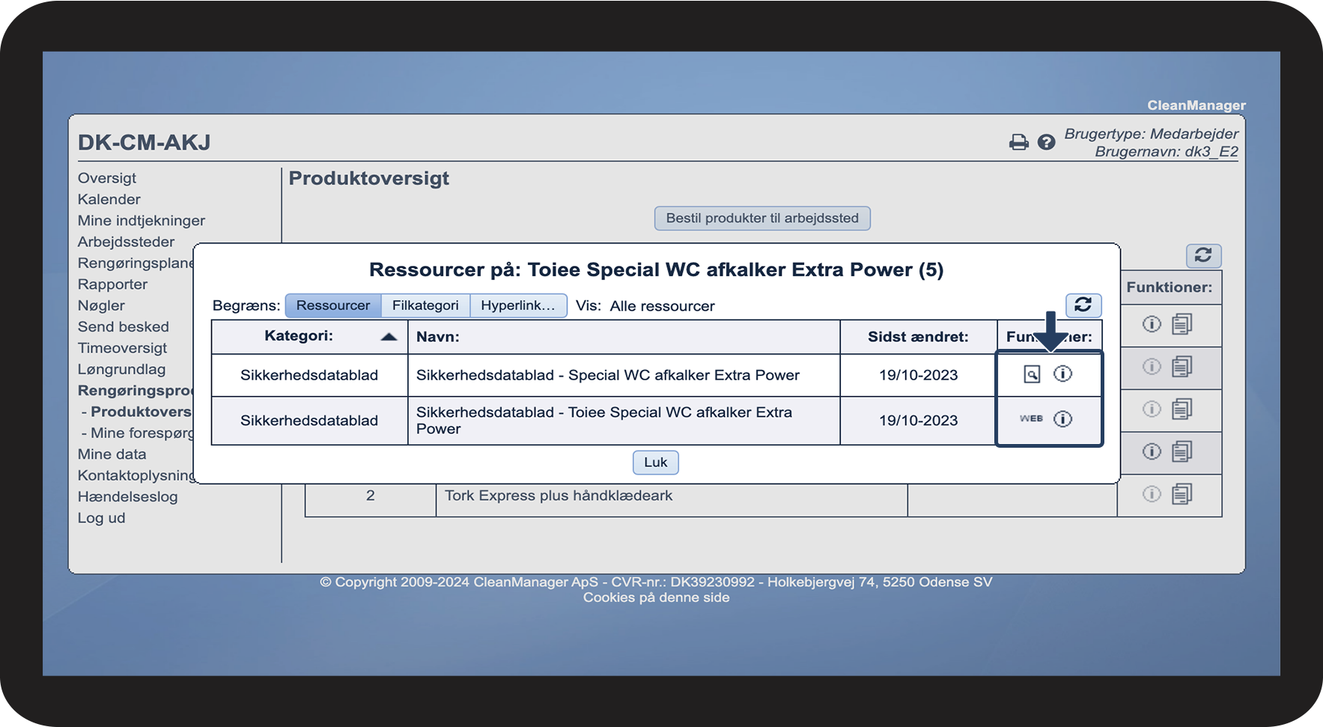Open info icon in fourth Funktioner row

coord(1152,451)
